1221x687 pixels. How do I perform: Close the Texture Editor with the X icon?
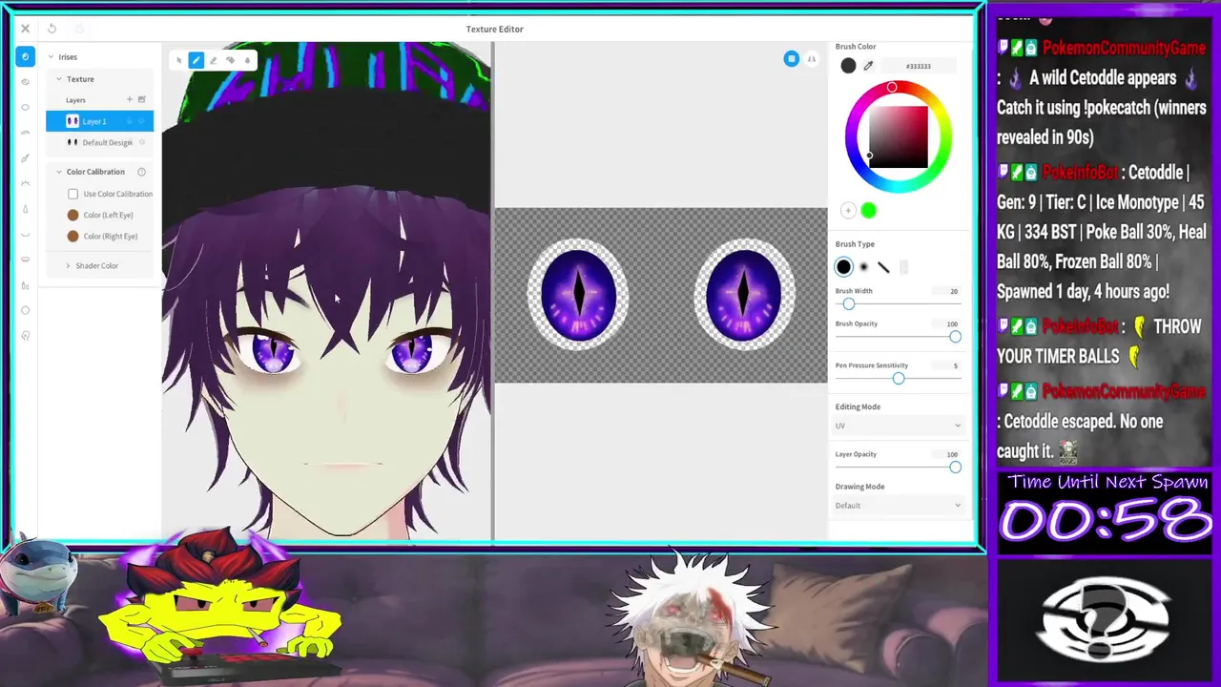[x=26, y=29]
